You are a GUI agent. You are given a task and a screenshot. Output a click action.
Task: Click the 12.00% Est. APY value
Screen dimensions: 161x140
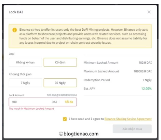146,89
